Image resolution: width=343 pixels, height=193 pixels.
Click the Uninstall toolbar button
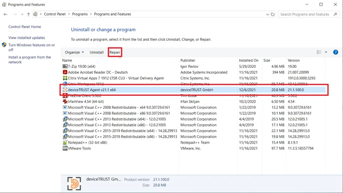click(97, 52)
